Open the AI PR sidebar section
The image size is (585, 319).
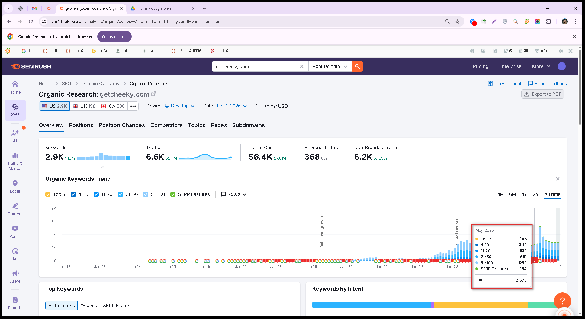pos(15,276)
